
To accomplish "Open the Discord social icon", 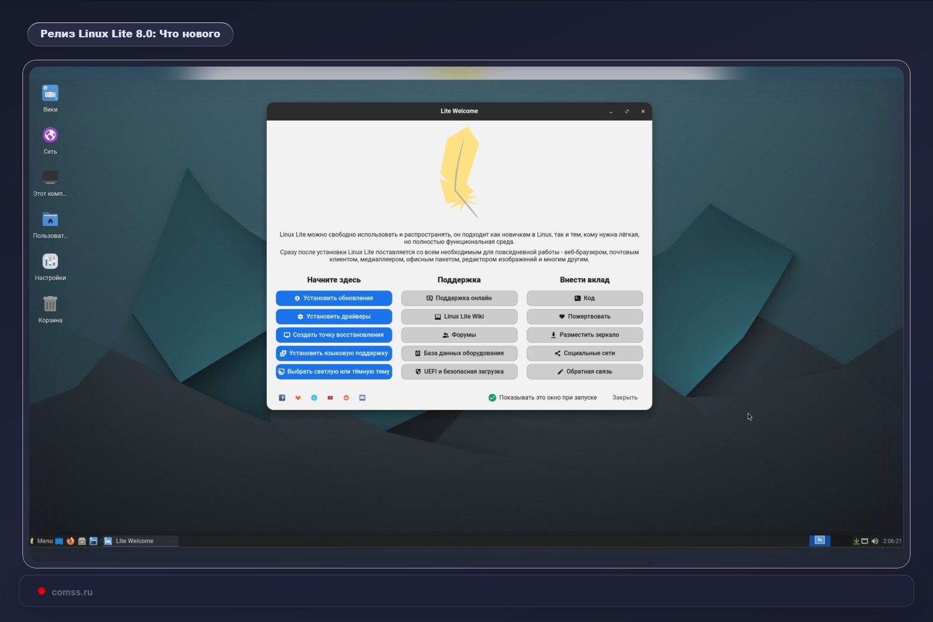I will (363, 397).
